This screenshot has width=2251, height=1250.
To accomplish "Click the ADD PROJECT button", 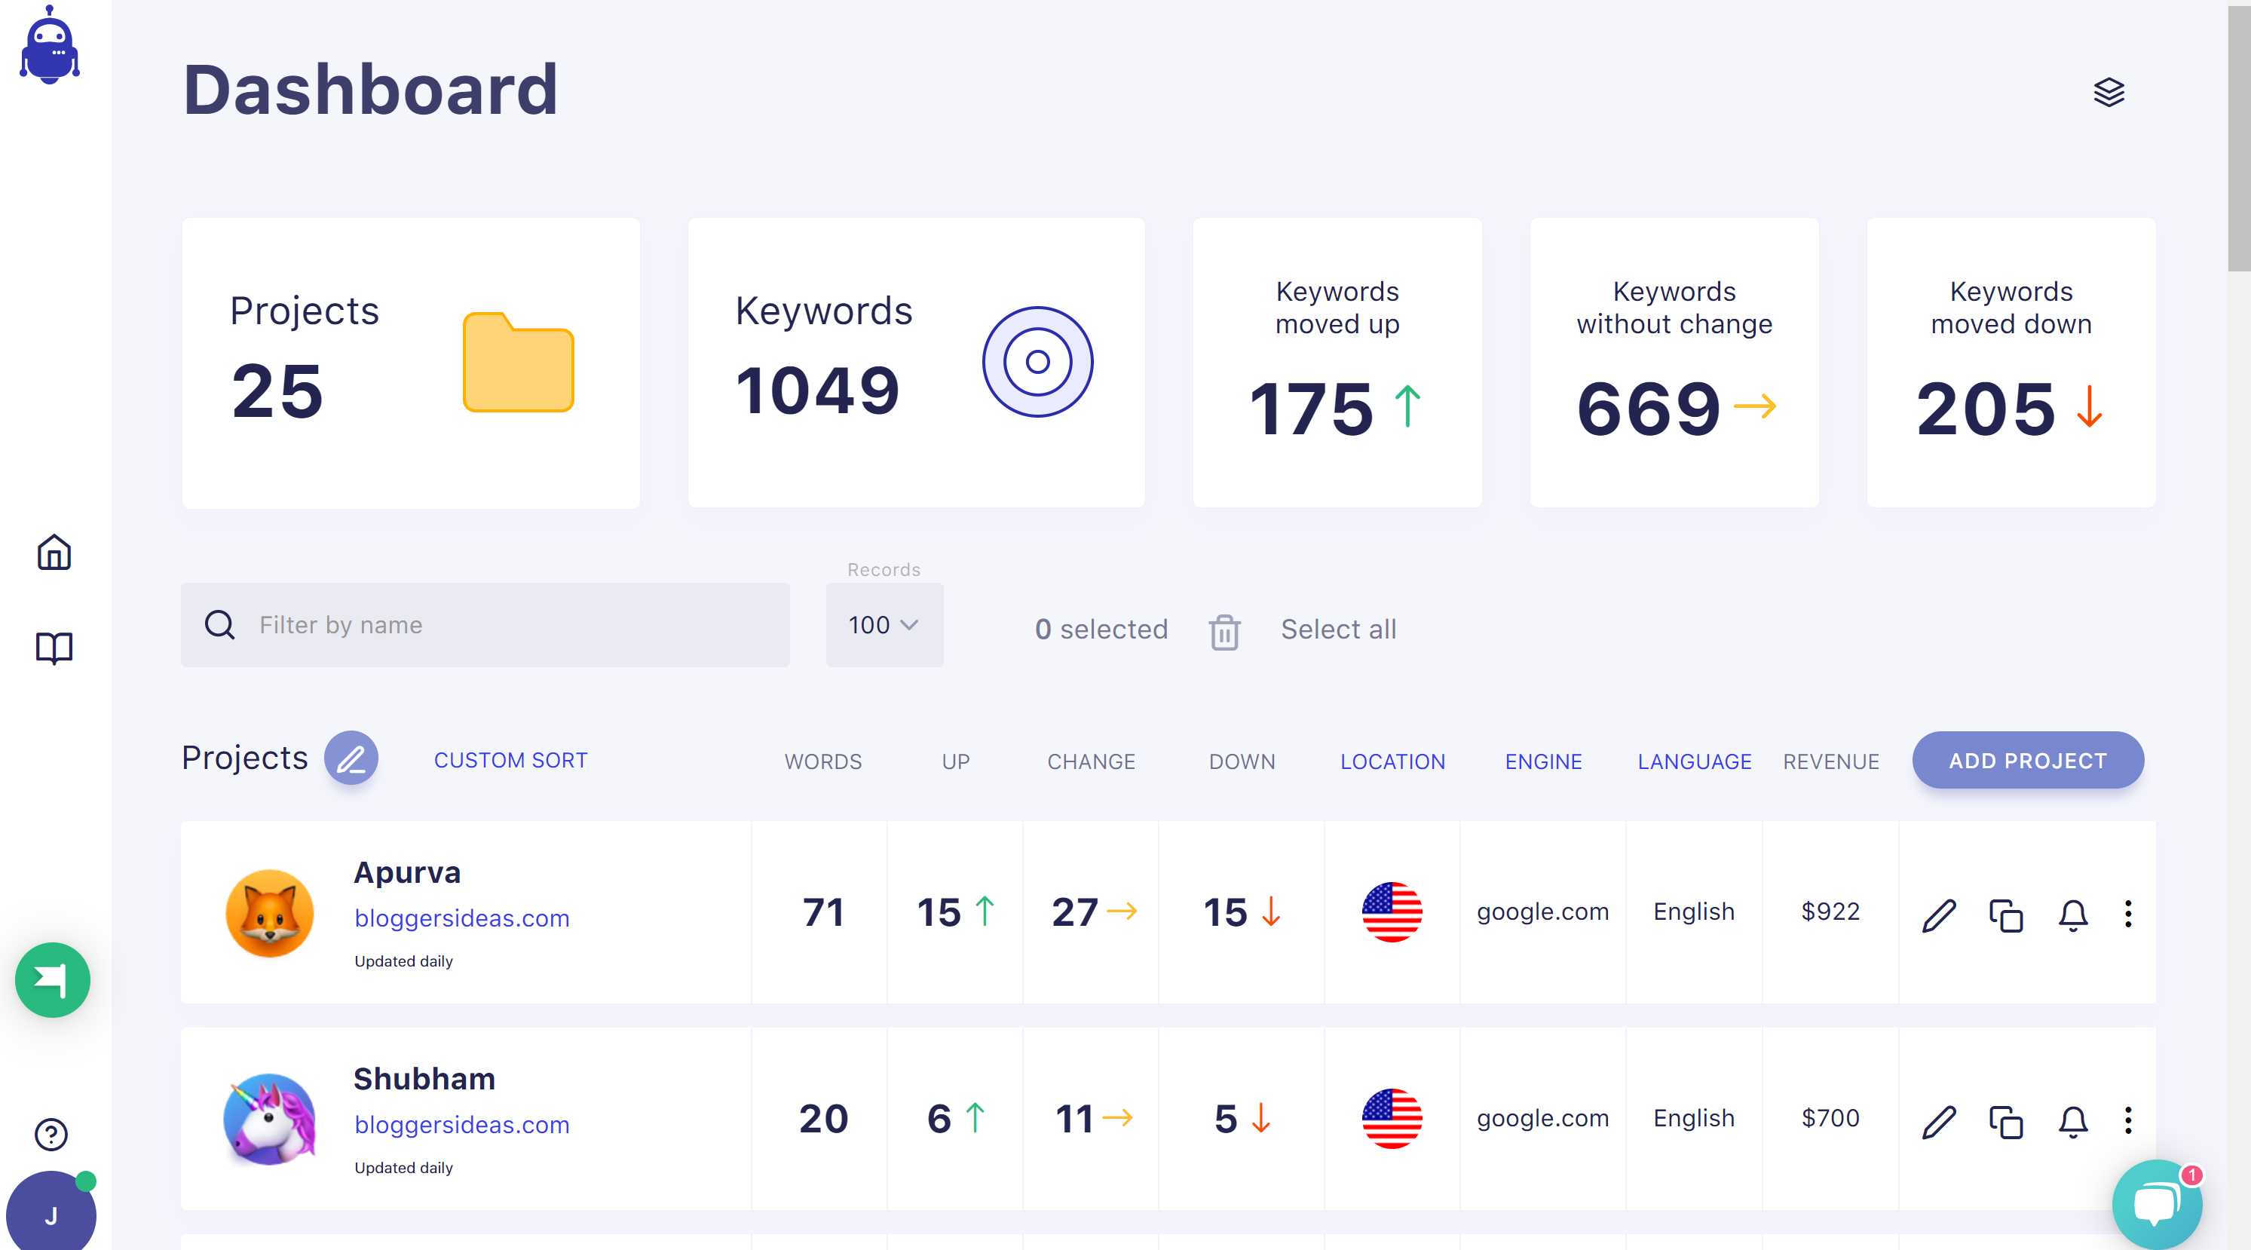I will (2027, 761).
